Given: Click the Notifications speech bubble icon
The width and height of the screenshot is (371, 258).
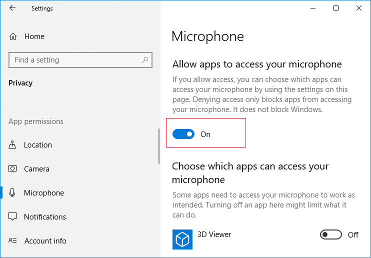Looking at the screenshot, I should coord(12,216).
